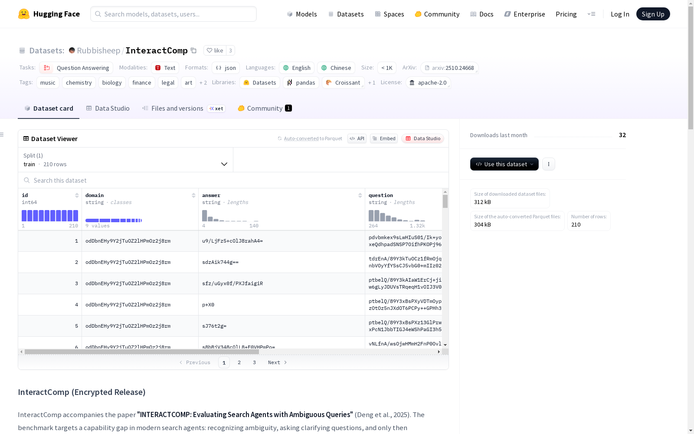Open the API button in Dataset Viewer

(357, 138)
